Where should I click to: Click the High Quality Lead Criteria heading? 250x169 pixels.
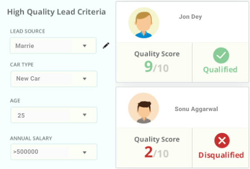pos(56,12)
